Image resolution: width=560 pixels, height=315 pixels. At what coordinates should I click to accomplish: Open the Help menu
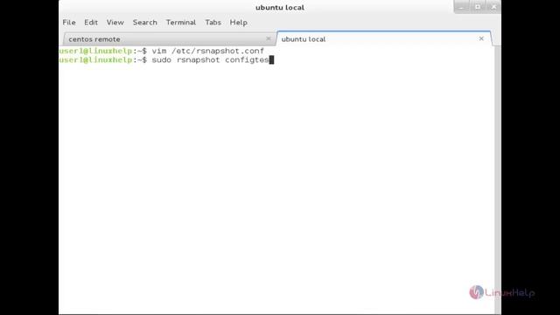coord(239,23)
